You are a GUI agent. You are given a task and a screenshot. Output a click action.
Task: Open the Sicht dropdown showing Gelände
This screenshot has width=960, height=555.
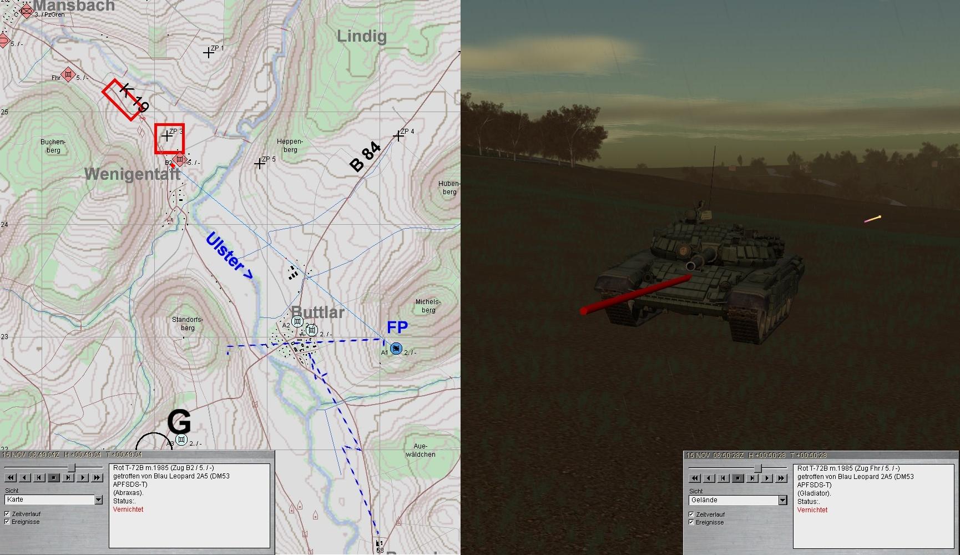[782, 501]
